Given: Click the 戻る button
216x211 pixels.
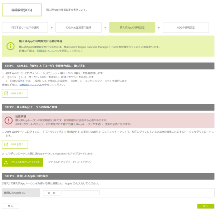Looking at the screenshot, I should [x=10, y=206].
